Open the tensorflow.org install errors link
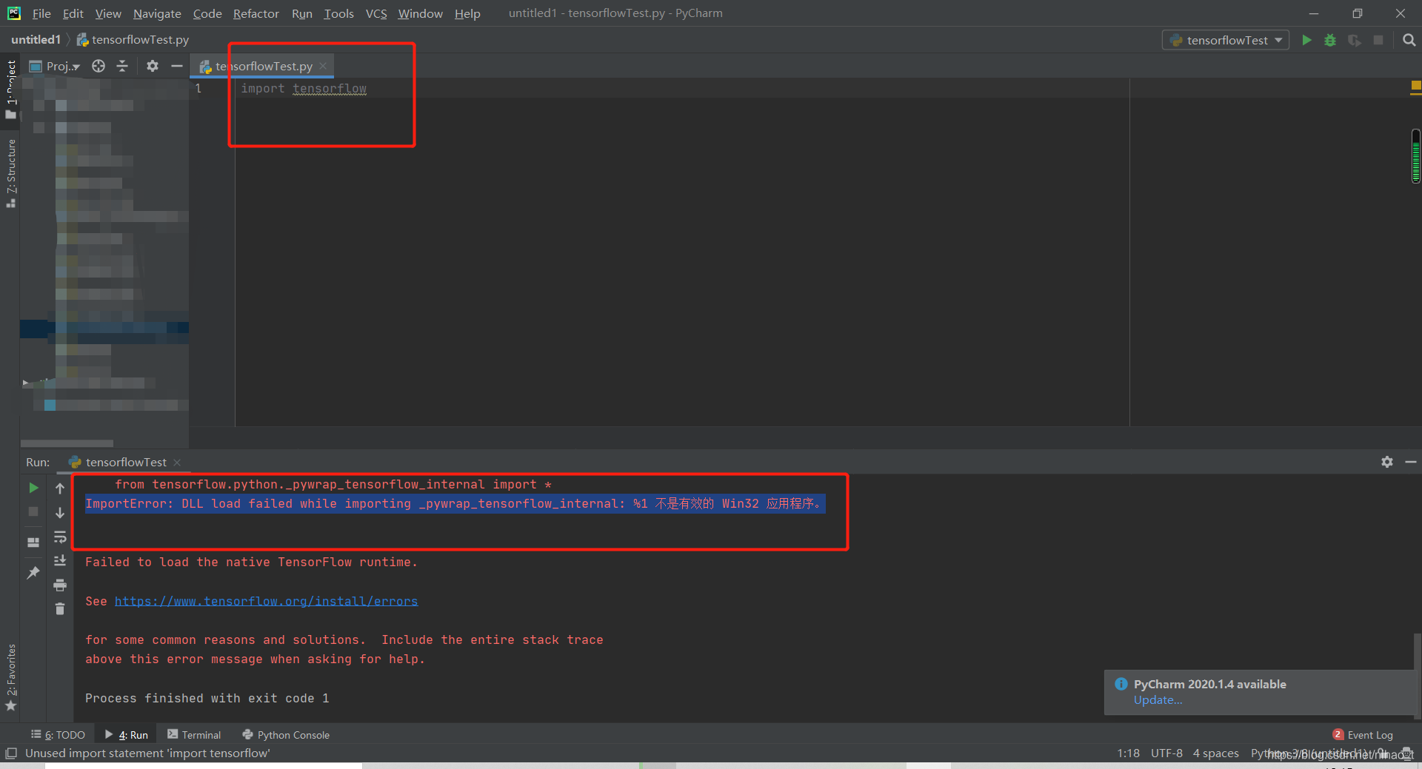The image size is (1422, 769). tap(266, 601)
